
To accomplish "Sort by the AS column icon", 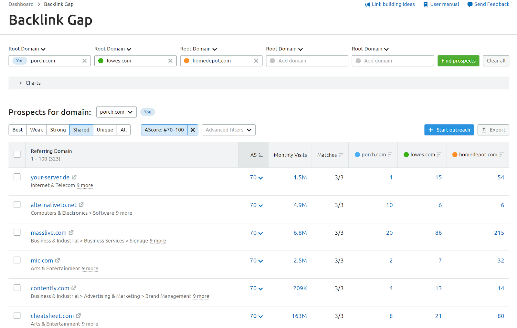I will (x=260, y=155).
